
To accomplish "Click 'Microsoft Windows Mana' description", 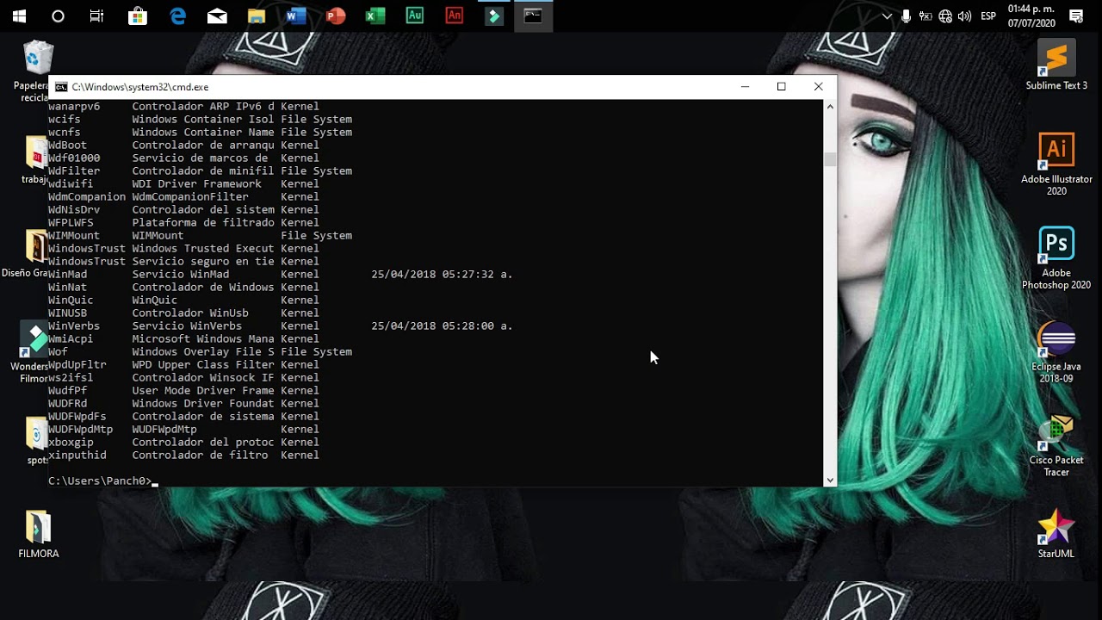I will [203, 339].
